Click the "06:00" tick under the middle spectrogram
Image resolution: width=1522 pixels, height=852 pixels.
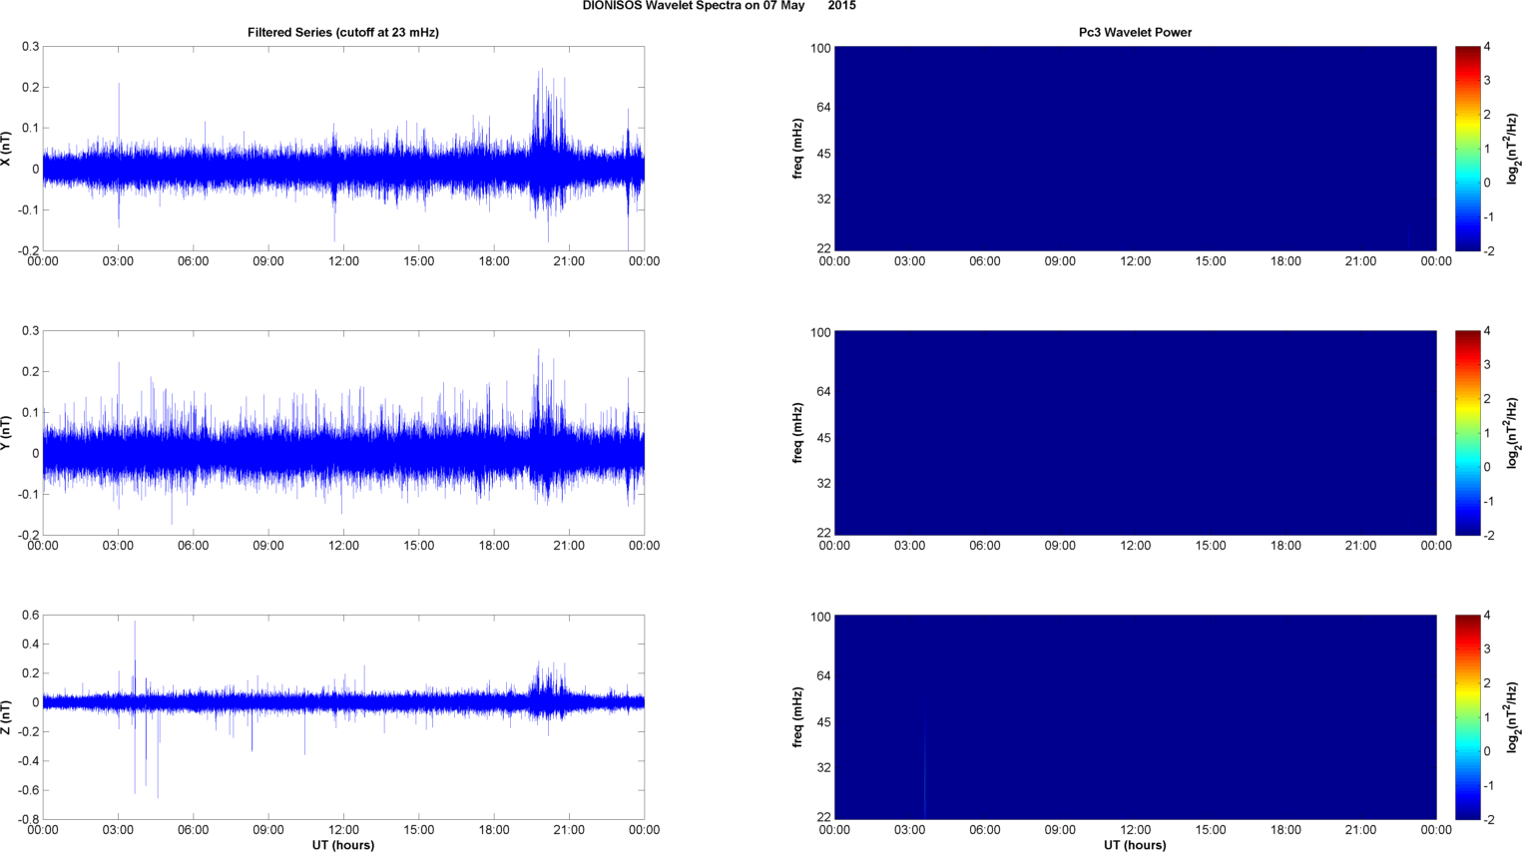click(984, 546)
